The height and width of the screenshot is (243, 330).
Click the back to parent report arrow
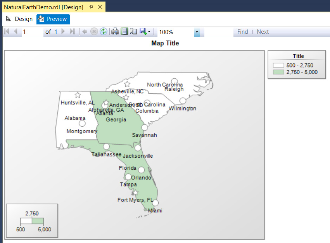pos(85,32)
